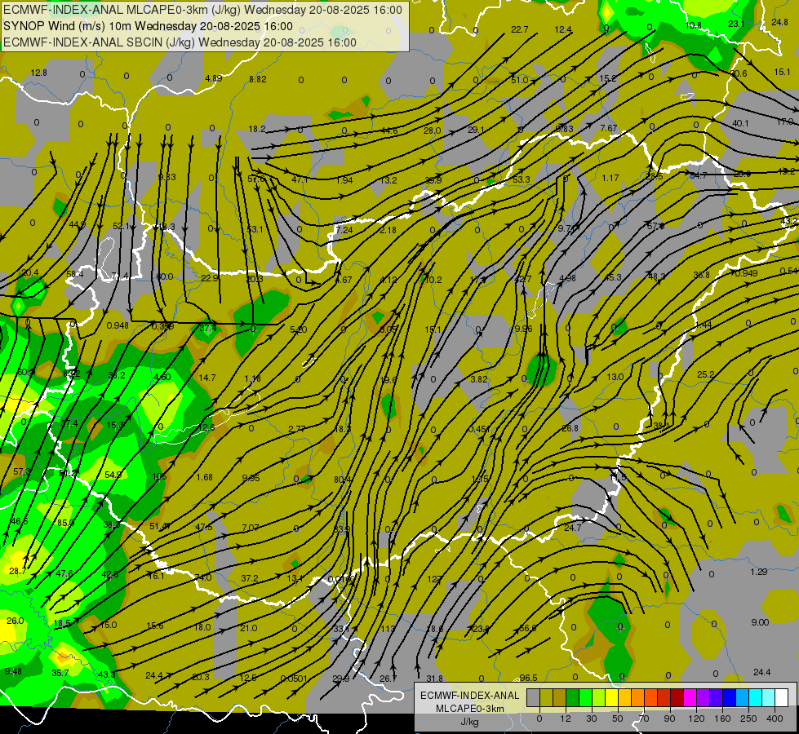Screen dimensions: 799x734
Task: Select the map value '127'
Action: [x=433, y=579]
